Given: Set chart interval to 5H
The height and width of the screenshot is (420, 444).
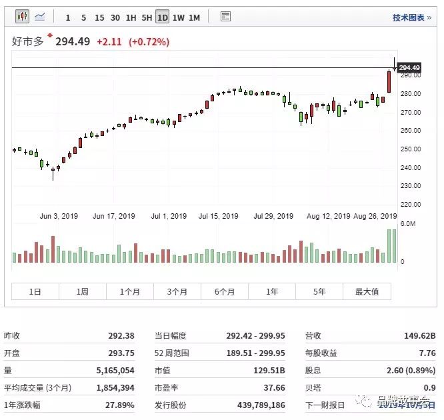Looking at the screenshot, I should 147,17.
